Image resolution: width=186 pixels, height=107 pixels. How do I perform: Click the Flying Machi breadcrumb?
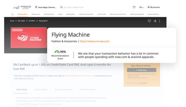click(43, 21)
